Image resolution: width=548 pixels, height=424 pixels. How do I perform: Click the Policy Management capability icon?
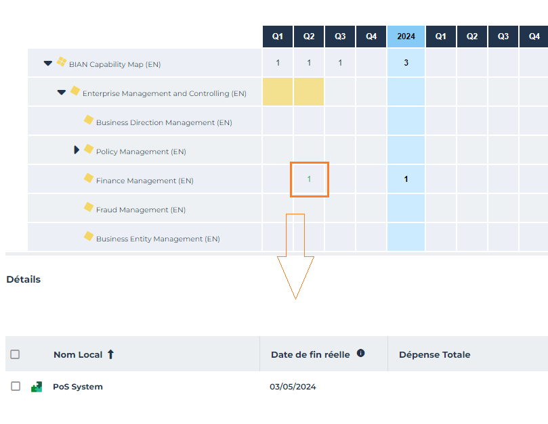click(88, 149)
